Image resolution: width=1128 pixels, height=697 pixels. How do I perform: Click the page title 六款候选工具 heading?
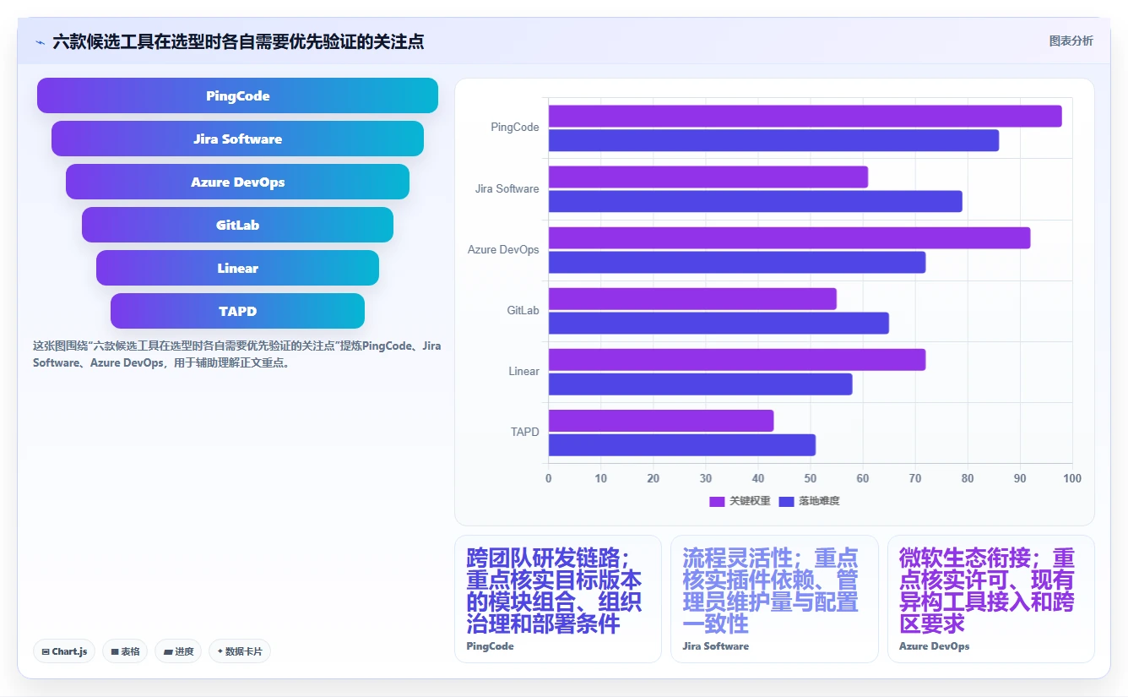point(238,41)
